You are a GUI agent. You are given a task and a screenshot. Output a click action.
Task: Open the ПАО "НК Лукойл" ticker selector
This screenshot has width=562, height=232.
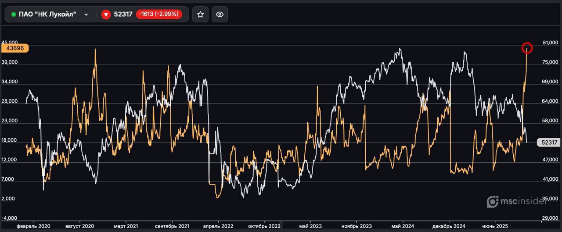coord(47,14)
